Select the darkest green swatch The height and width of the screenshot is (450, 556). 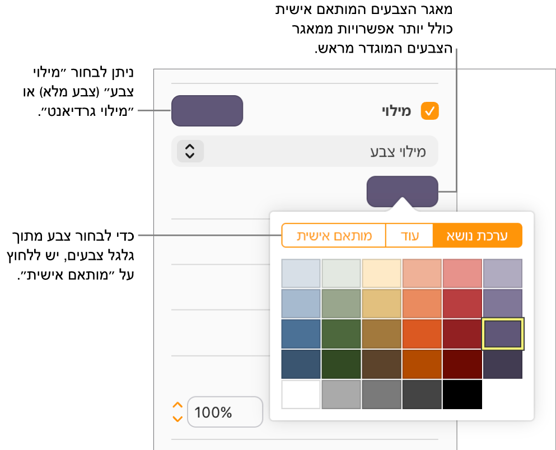click(x=342, y=364)
